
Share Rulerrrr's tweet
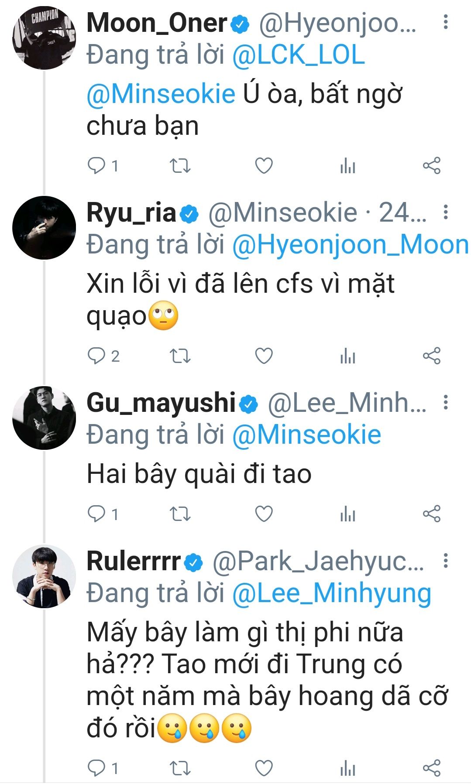431,768
